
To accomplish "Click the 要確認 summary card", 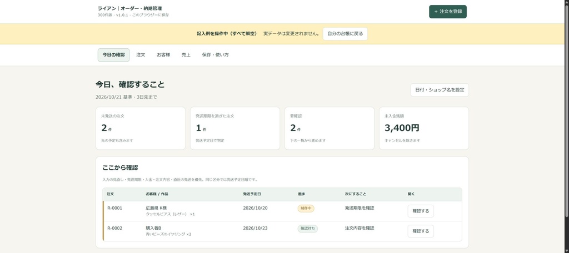I will pos(330,128).
